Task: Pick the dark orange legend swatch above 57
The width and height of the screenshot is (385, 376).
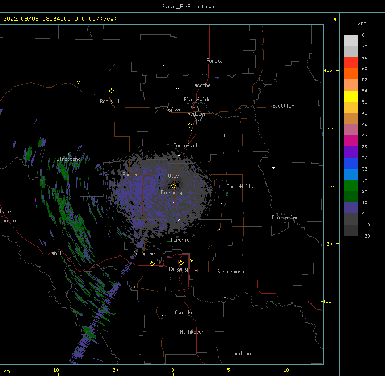Action: [x=351, y=74]
